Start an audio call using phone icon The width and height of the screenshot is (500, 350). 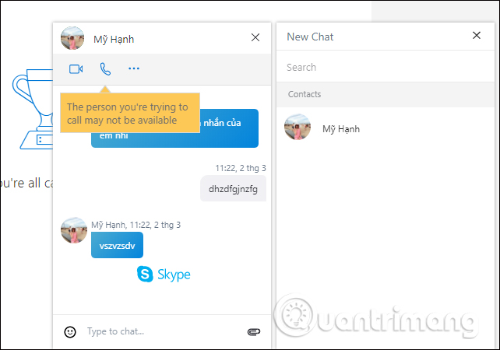coord(105,68)
